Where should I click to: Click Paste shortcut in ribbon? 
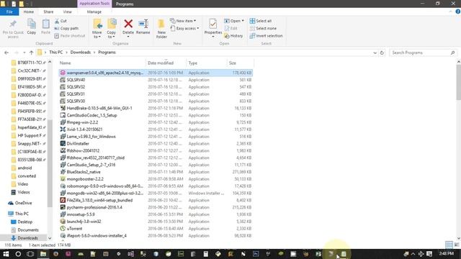(70, 36)
